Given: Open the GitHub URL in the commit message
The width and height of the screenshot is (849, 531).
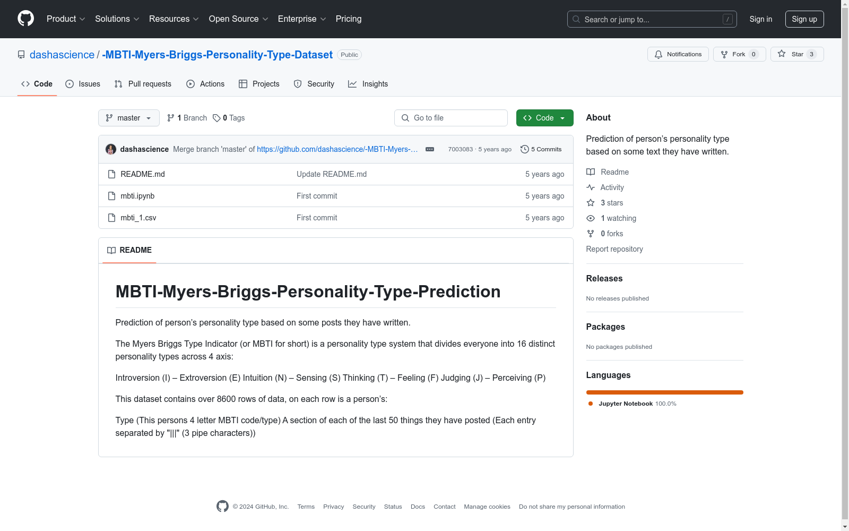Looking at the screenshot, I should [x=337, y=149].
